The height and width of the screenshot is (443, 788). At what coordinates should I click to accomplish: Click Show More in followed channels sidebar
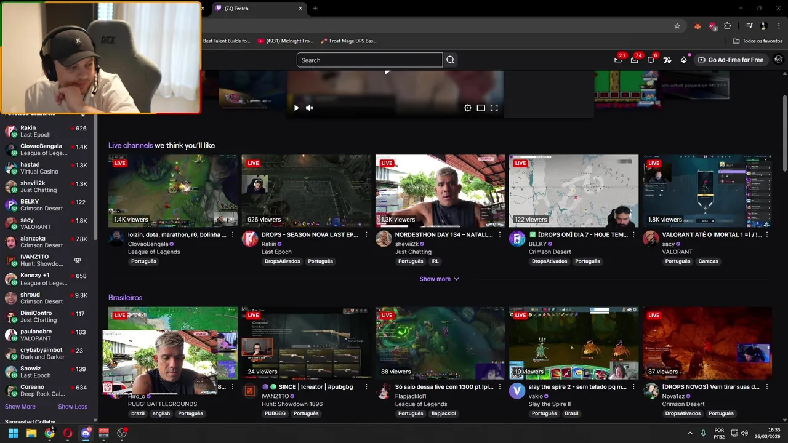point(20,407)
